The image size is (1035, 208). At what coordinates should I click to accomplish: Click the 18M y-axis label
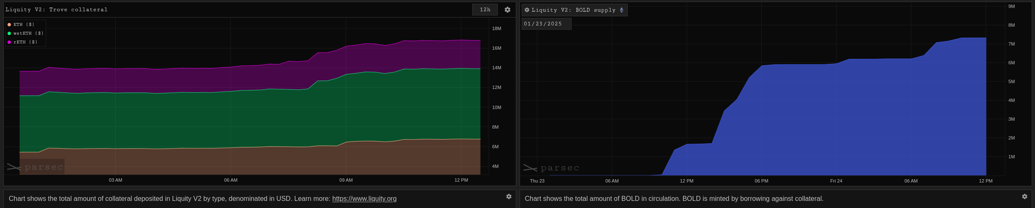tap(497, 28)
